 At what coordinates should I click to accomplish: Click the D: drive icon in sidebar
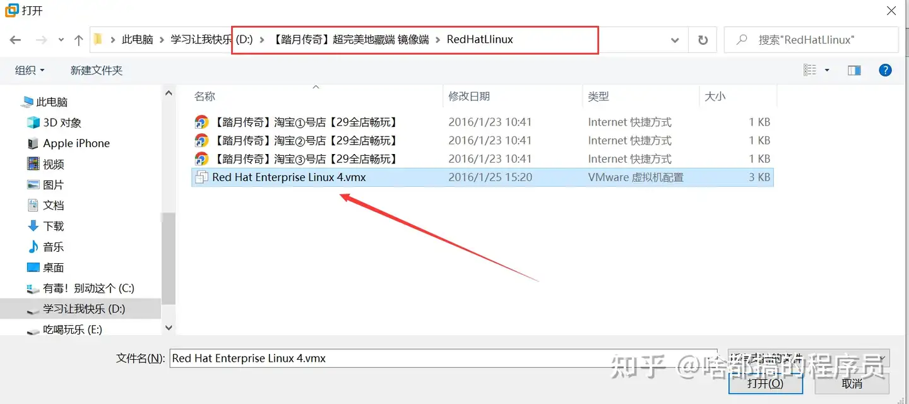[x=33, y=310]
